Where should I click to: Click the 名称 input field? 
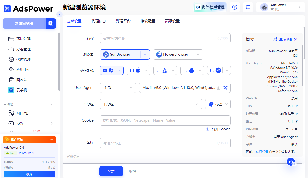tap(165, 38)
